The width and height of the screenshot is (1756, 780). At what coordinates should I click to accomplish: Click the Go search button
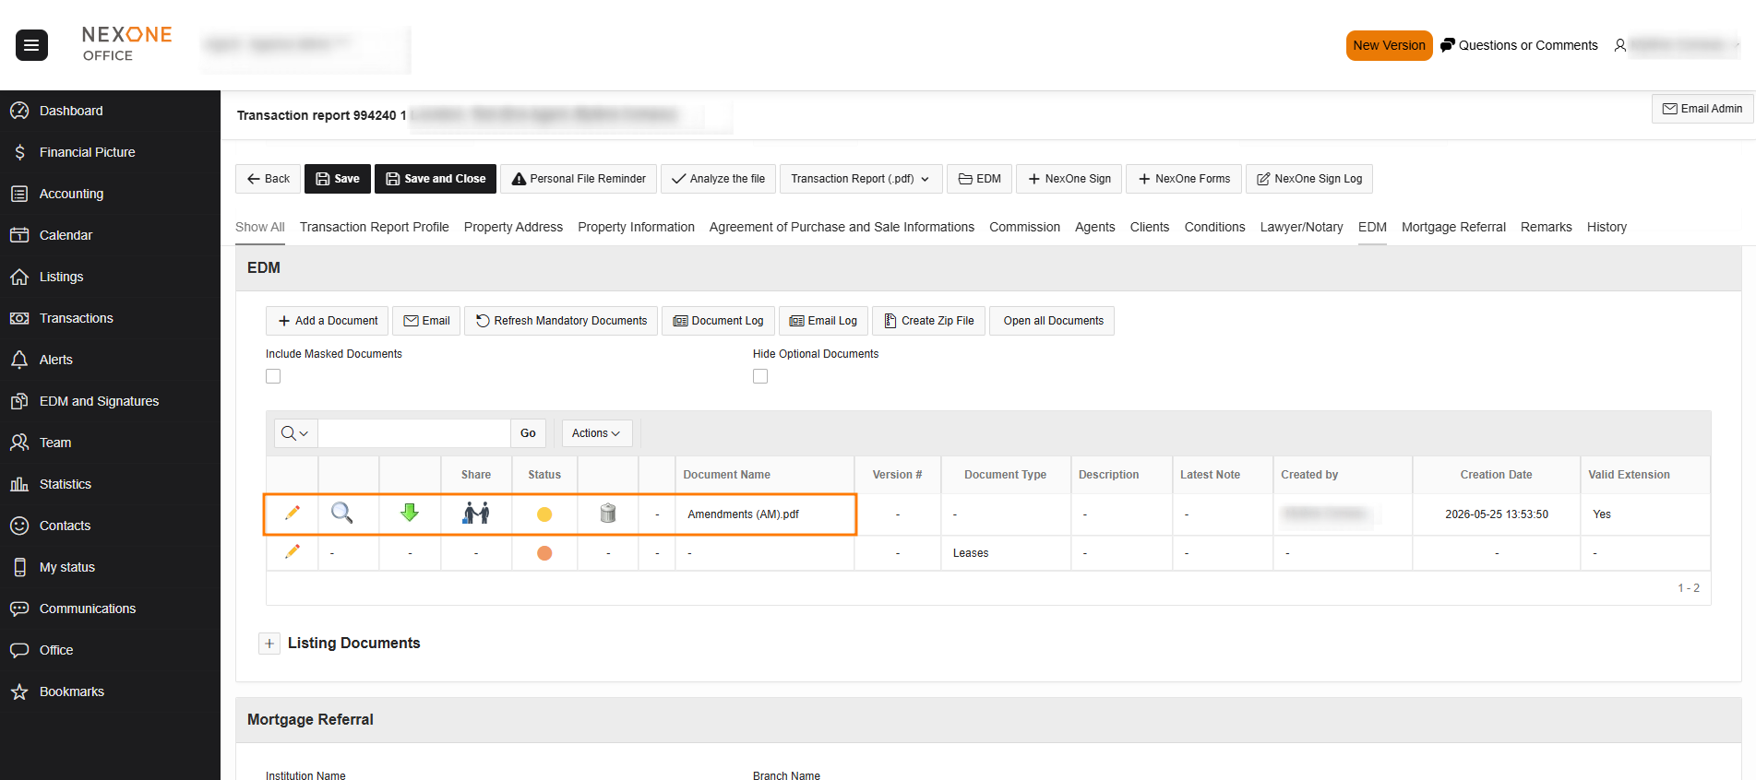click(x=528, y=433)
